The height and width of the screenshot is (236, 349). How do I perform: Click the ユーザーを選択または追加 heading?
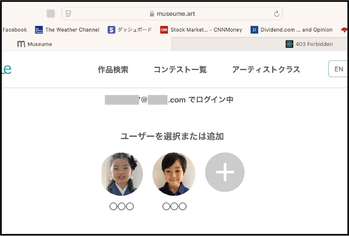[x=172, y=136]
